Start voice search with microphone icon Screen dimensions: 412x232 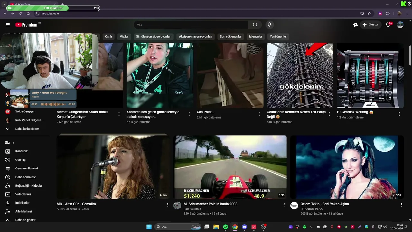coord(270,25)
